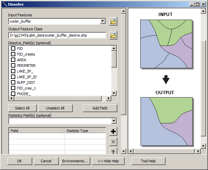Image resolution: width=208 pixels, height=170 pixels.
Task: Expand the Statistics Field(s) dropdown
Action: coord(114,121)
